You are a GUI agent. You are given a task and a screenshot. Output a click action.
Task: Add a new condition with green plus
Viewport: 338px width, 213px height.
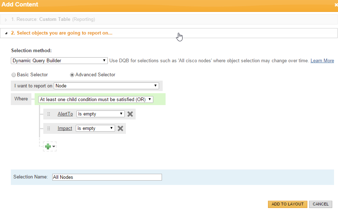click(48, 146)
